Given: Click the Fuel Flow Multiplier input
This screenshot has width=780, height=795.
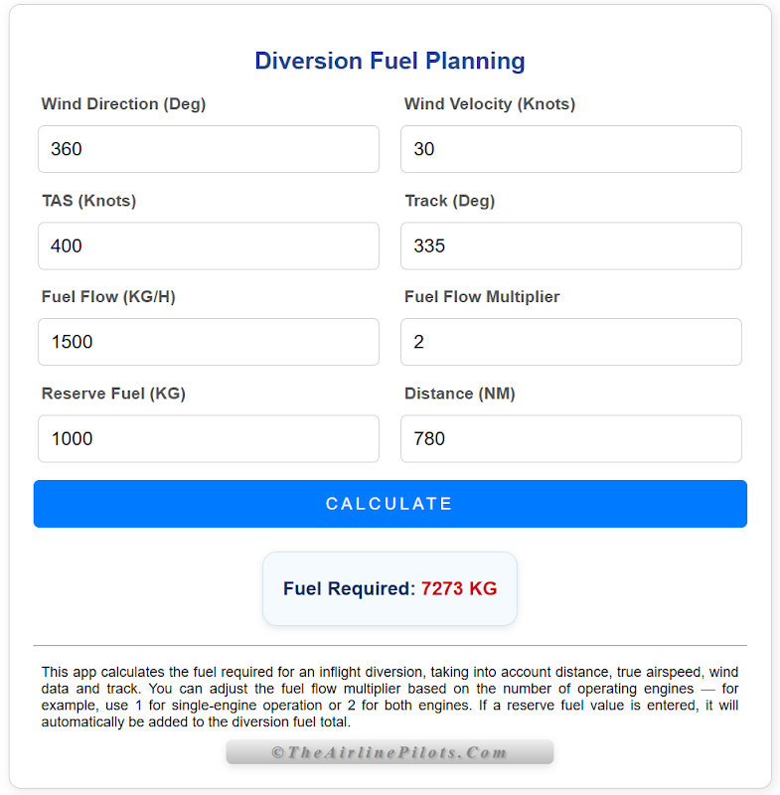Looking at the screenshot, I should [571, 342].
